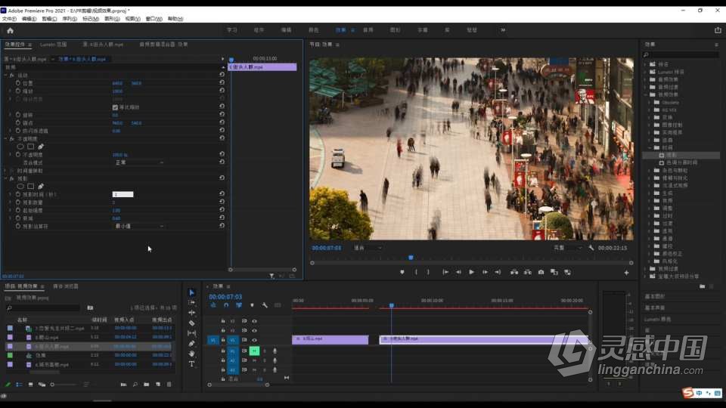Viewport: 726px width, 408px height.
Task: Select the Type tool
Action: coord(191,364)
